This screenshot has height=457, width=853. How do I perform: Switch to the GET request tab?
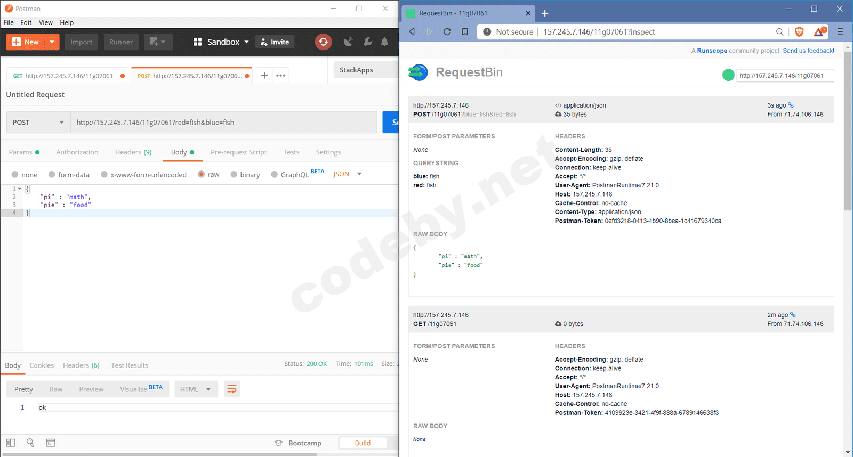click(68, 76)
